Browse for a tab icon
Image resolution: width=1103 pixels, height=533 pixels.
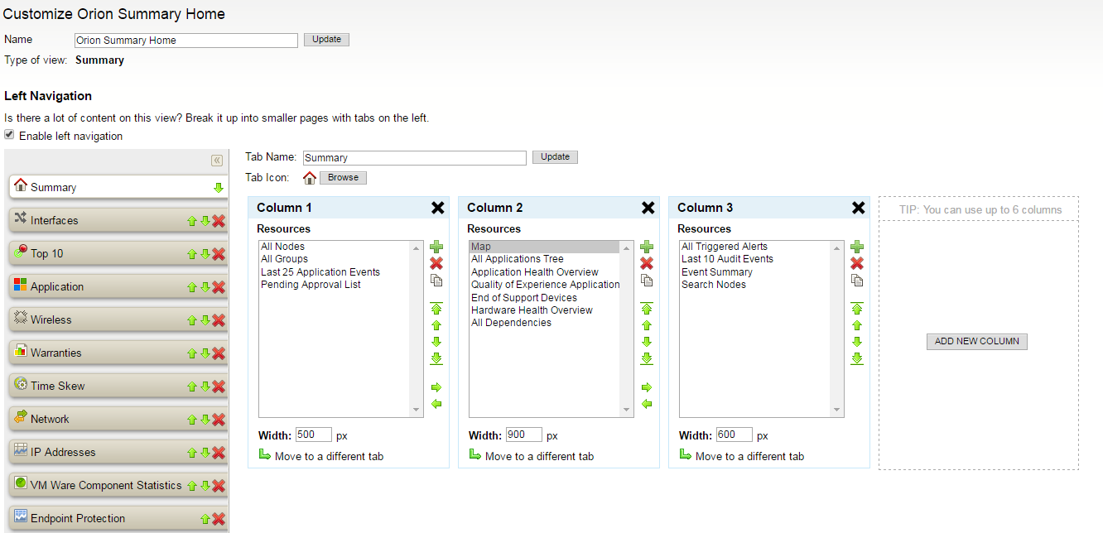pos(343,178)
